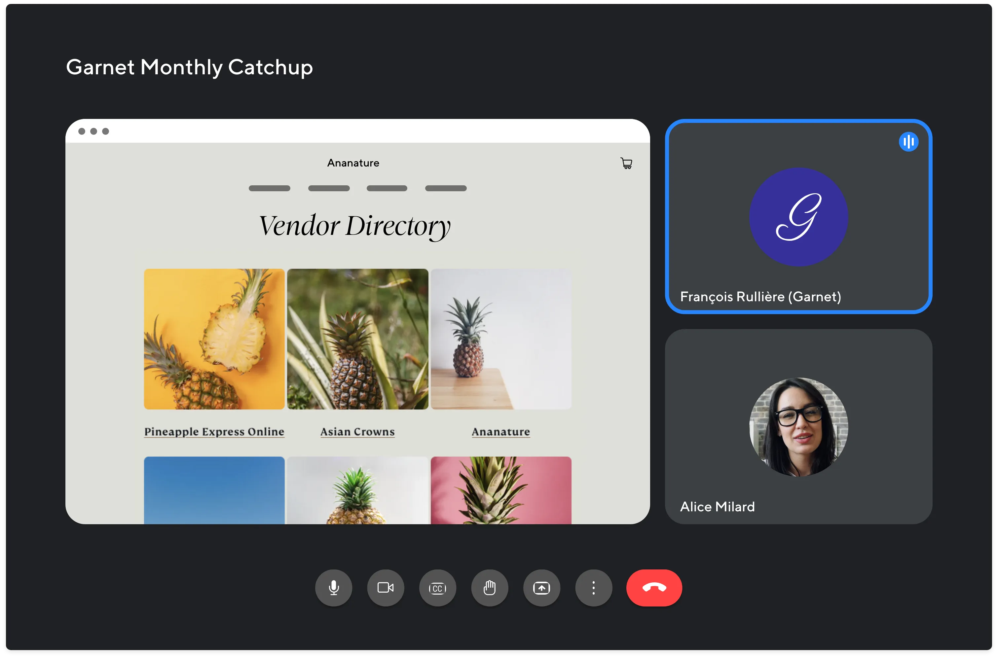Image resolution: width=998 pixels, height=658 pixels.
Task: Open the Pineapple Express Online link
Action: coord(214,431)
